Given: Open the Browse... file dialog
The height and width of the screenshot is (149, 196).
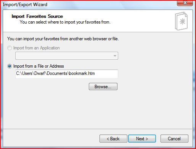Looking at the screenshot, I should click(x=103, y=87).
